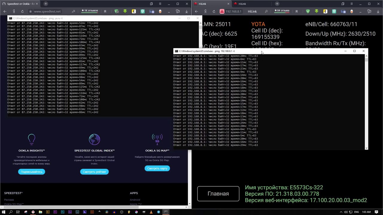The width and height of the screenshot is (383, 215).
Task: Open the cmd window from the taskbar
Action: [x=166, y=212]
